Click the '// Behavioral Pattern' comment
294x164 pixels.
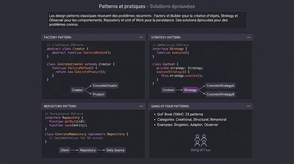coord(171,45)
